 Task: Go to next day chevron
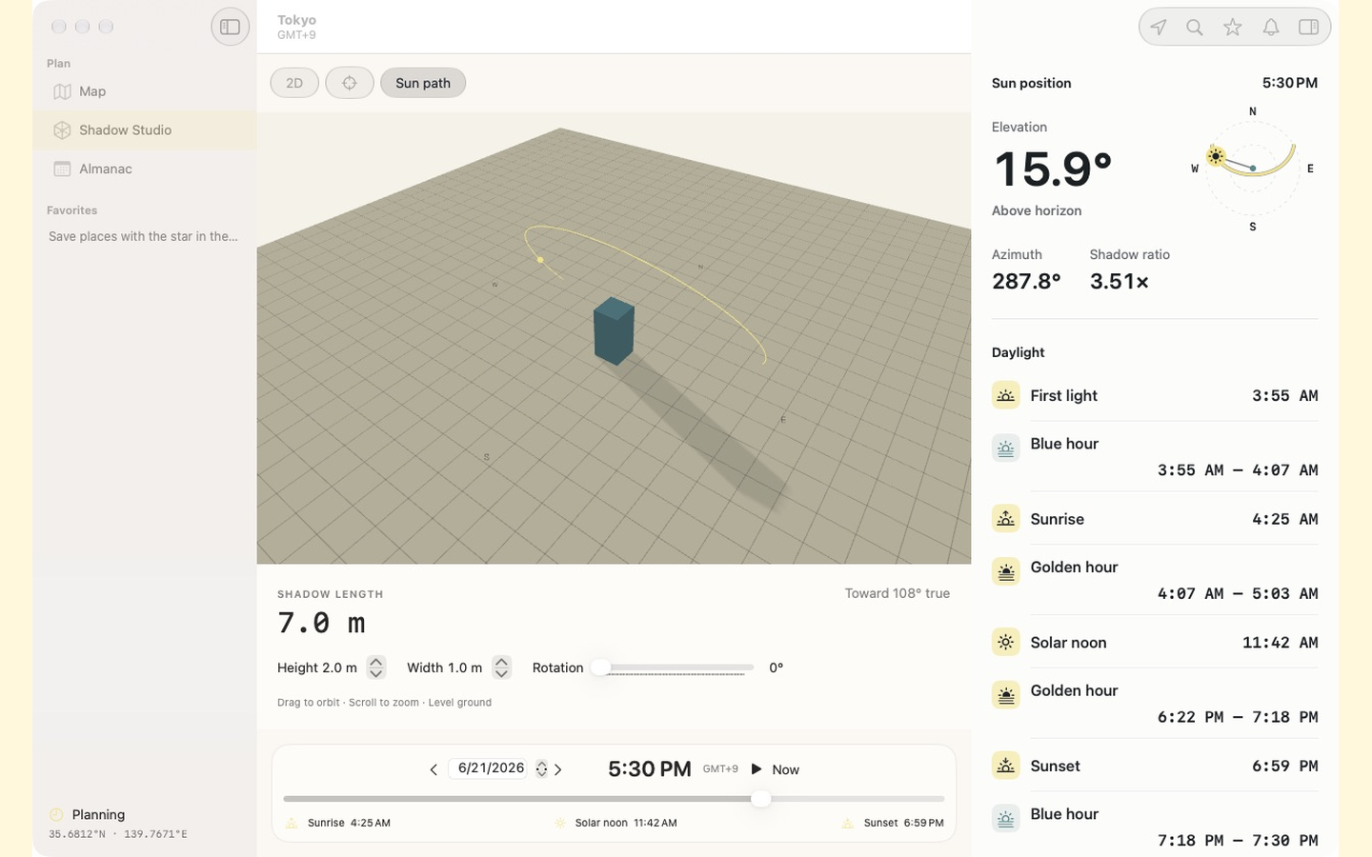[x=558, y=769]
